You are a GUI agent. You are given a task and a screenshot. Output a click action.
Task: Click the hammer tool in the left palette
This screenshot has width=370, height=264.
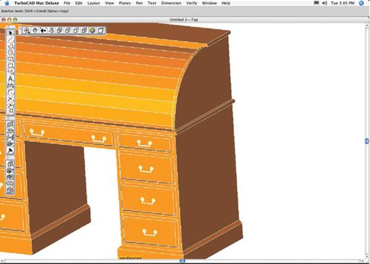pyautogui.click(x=10, y=150)
